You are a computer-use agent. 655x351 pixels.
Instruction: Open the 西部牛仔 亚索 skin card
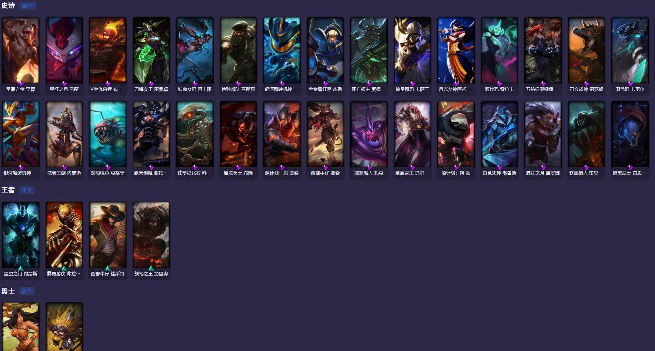pyautogui.click(x=325, y=140)
